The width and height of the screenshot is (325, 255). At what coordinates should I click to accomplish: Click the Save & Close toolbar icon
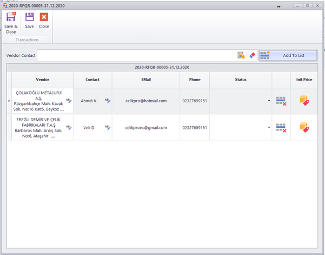pyautogui.click(x=11, y=17)
